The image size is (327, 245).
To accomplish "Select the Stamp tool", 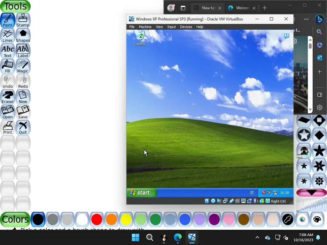I will pos(23,20).
